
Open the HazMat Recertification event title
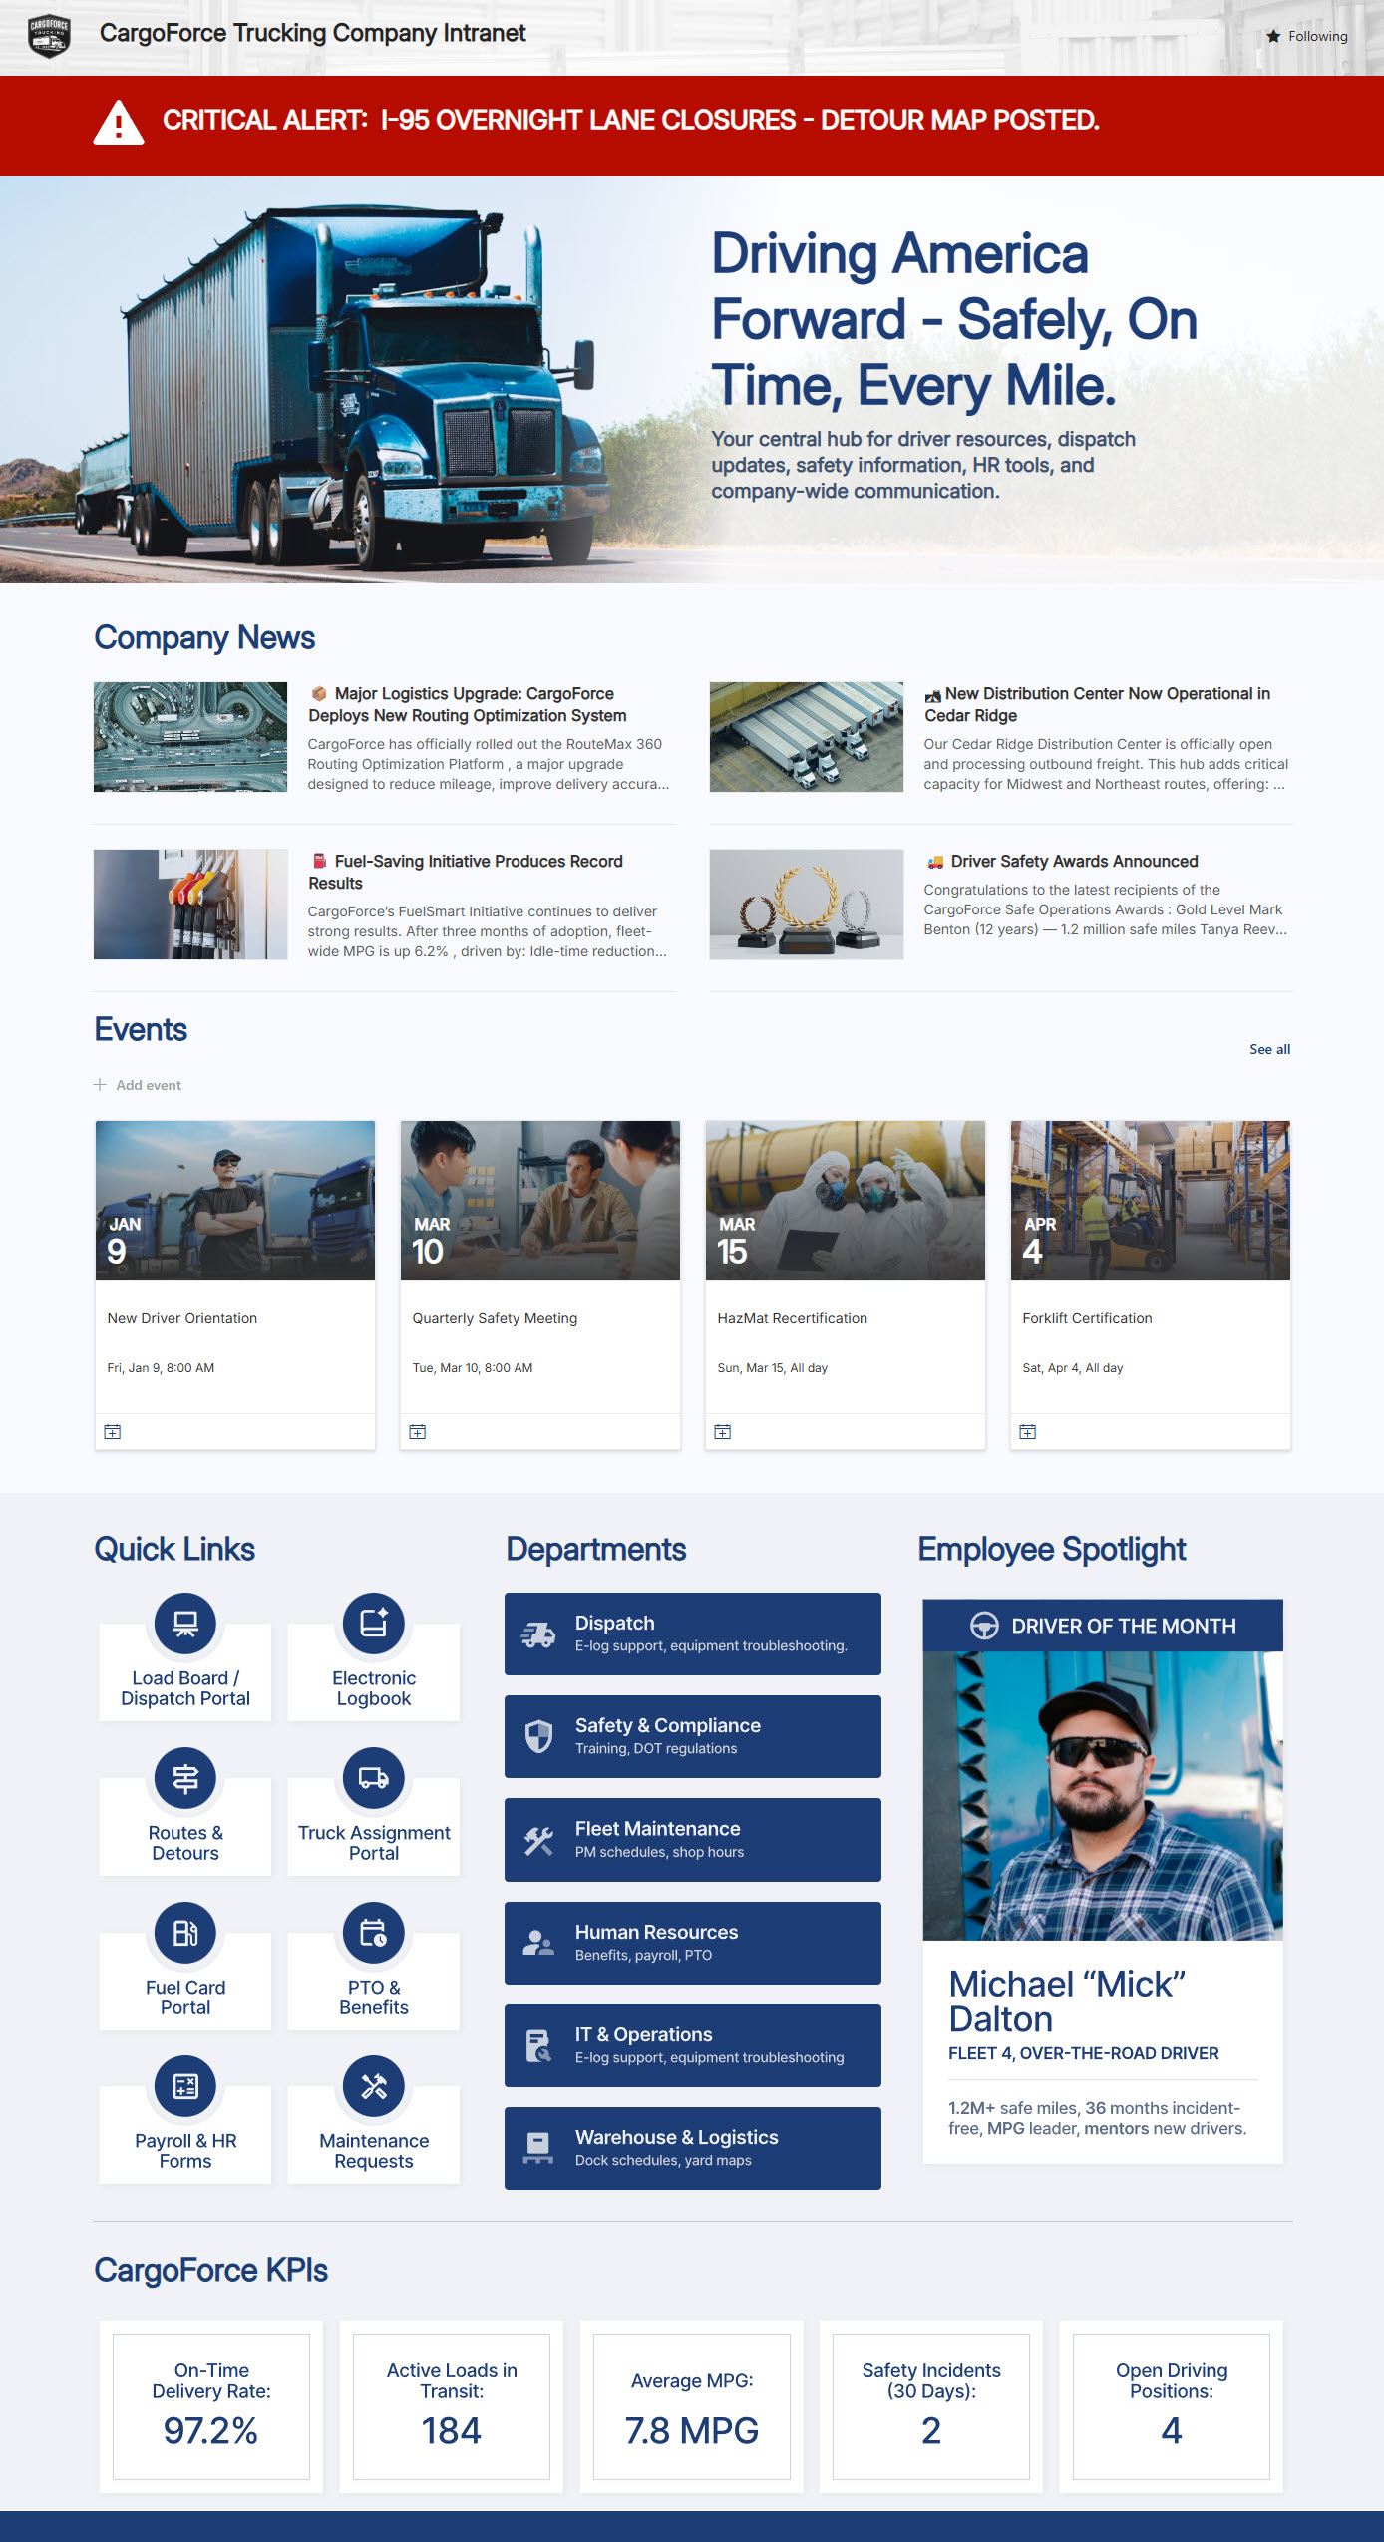point(793,1318)
